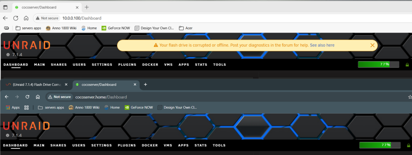The height and width of the screenshot is (155, 412).
Task: Open 'Design Your Own Cl...' bookmark in lower browser
Action: click(x=177, y=108)
